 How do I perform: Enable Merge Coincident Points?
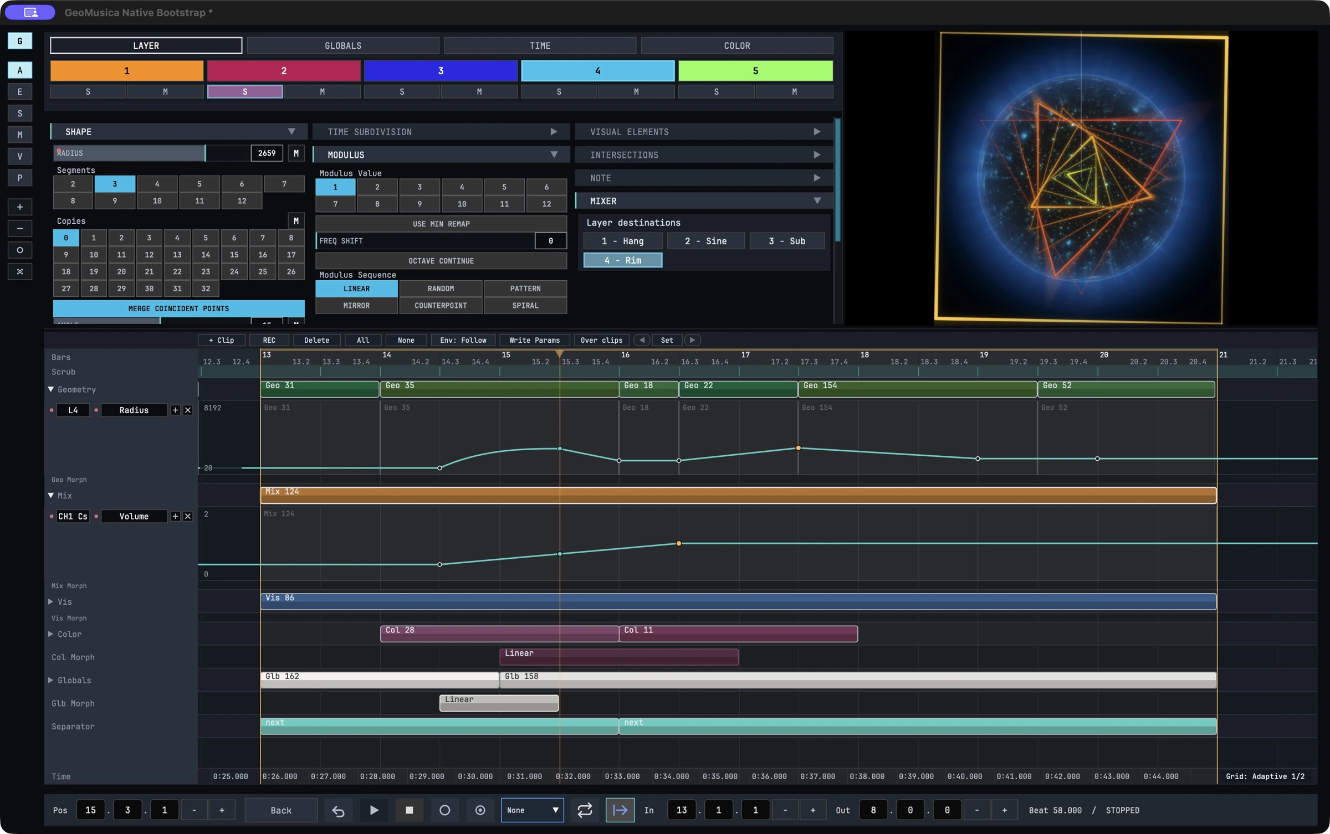[x=178, y=308]
